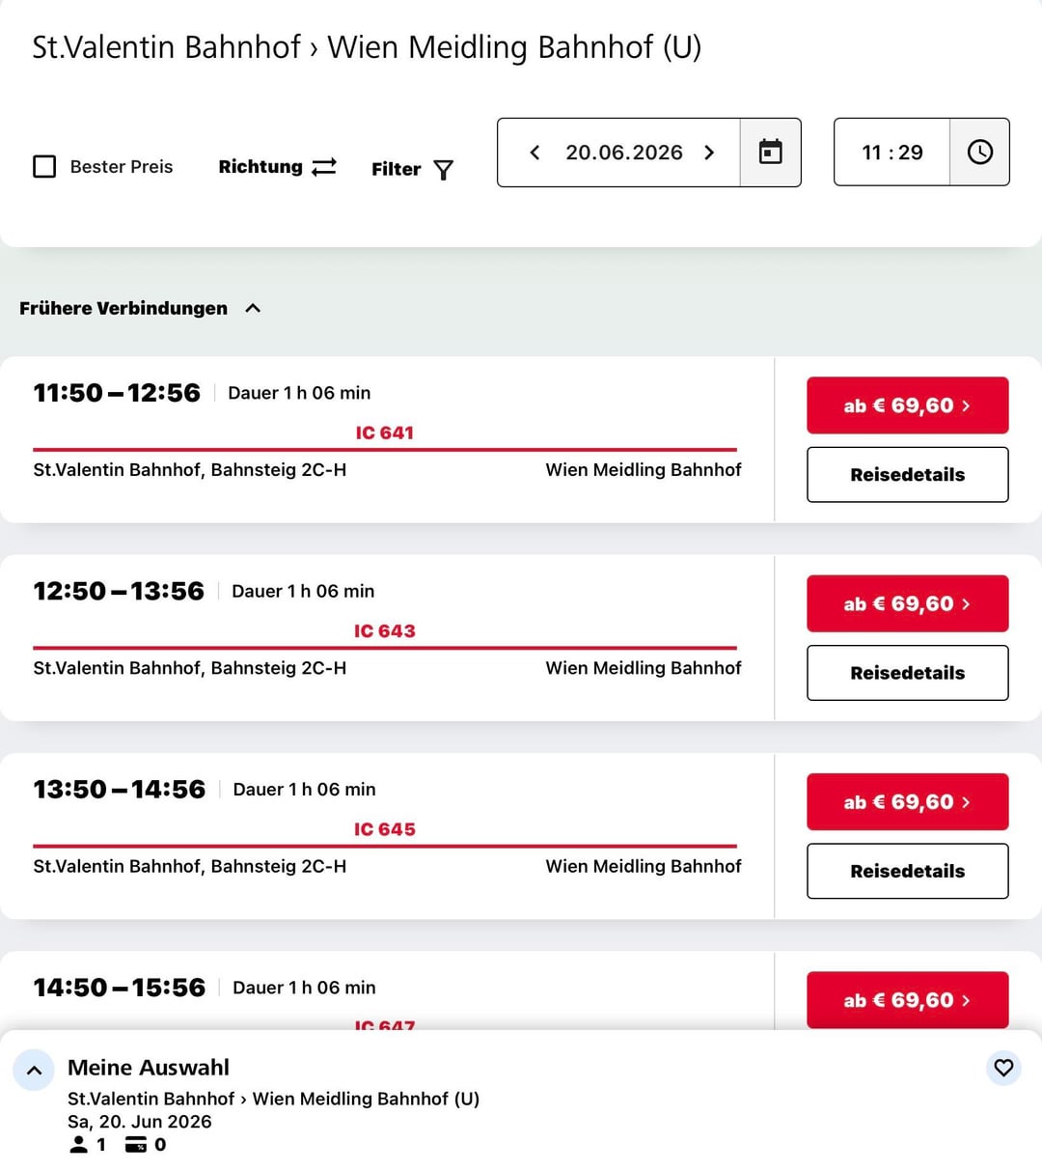Select price button for 12:50 connection
The height and width of the screenshot is (1171, 1042).
click(x=907, y=604)
